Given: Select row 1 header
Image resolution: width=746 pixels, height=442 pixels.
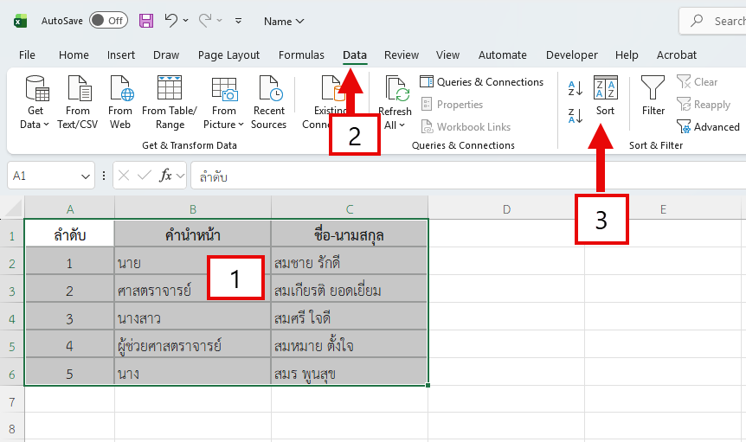Looking at the screenshot, I should pyautogui.click(x=12, y=236).
